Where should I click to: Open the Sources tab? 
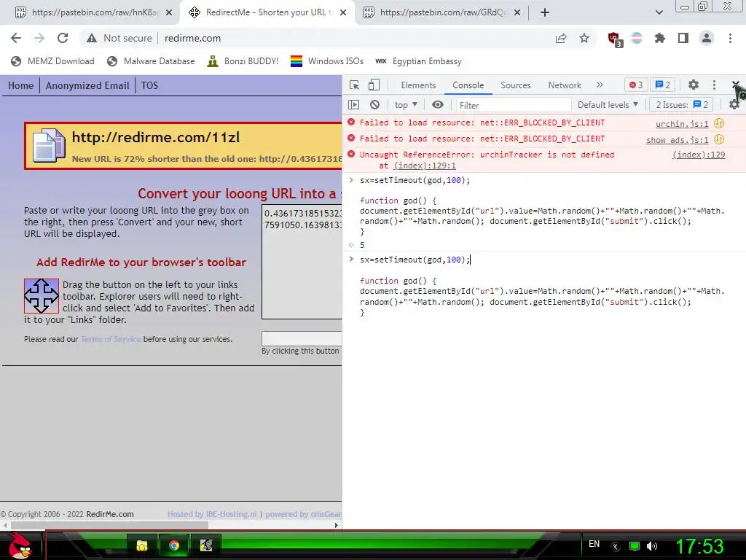click(515, 85)
